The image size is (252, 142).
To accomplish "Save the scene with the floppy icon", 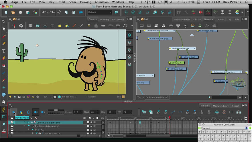I will coord(20,12).
